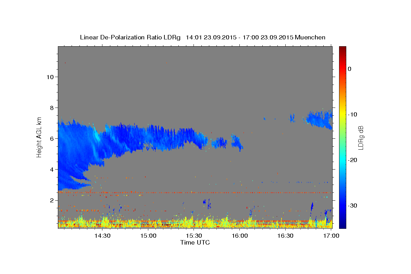Click the 17:00 time tick label

point(332,236)
